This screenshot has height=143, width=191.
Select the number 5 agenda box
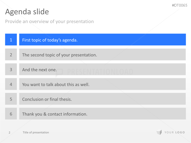(11, 99)
